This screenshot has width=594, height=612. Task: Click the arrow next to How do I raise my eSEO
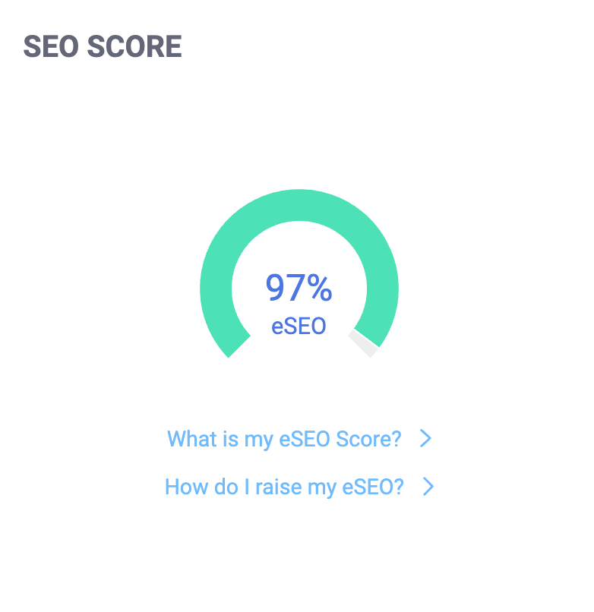click(x=428, y=487)
